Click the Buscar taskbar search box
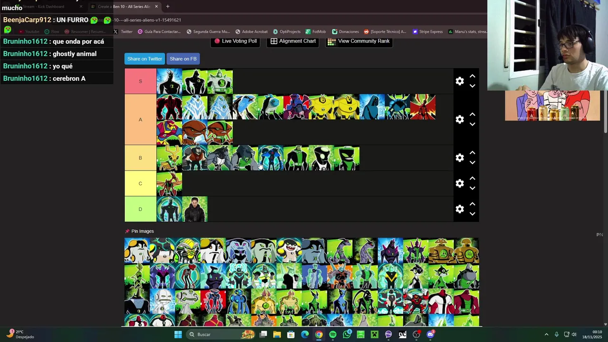 tap(221, 334)
